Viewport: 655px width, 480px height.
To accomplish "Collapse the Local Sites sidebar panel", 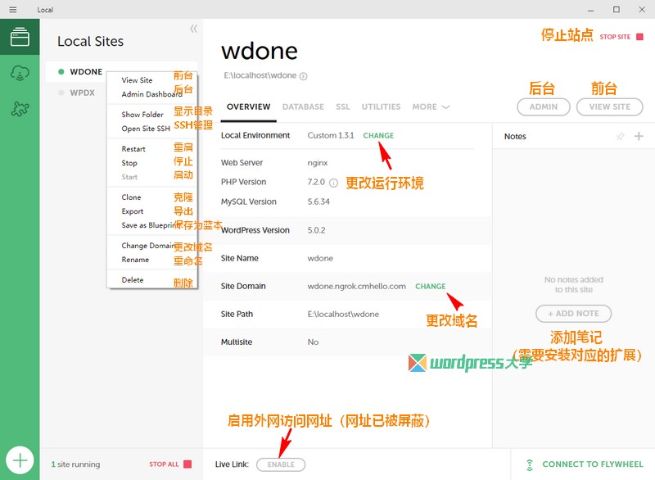I will pos(193,29).
